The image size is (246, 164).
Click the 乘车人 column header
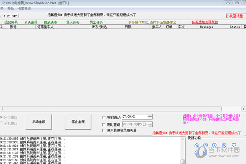157,27
